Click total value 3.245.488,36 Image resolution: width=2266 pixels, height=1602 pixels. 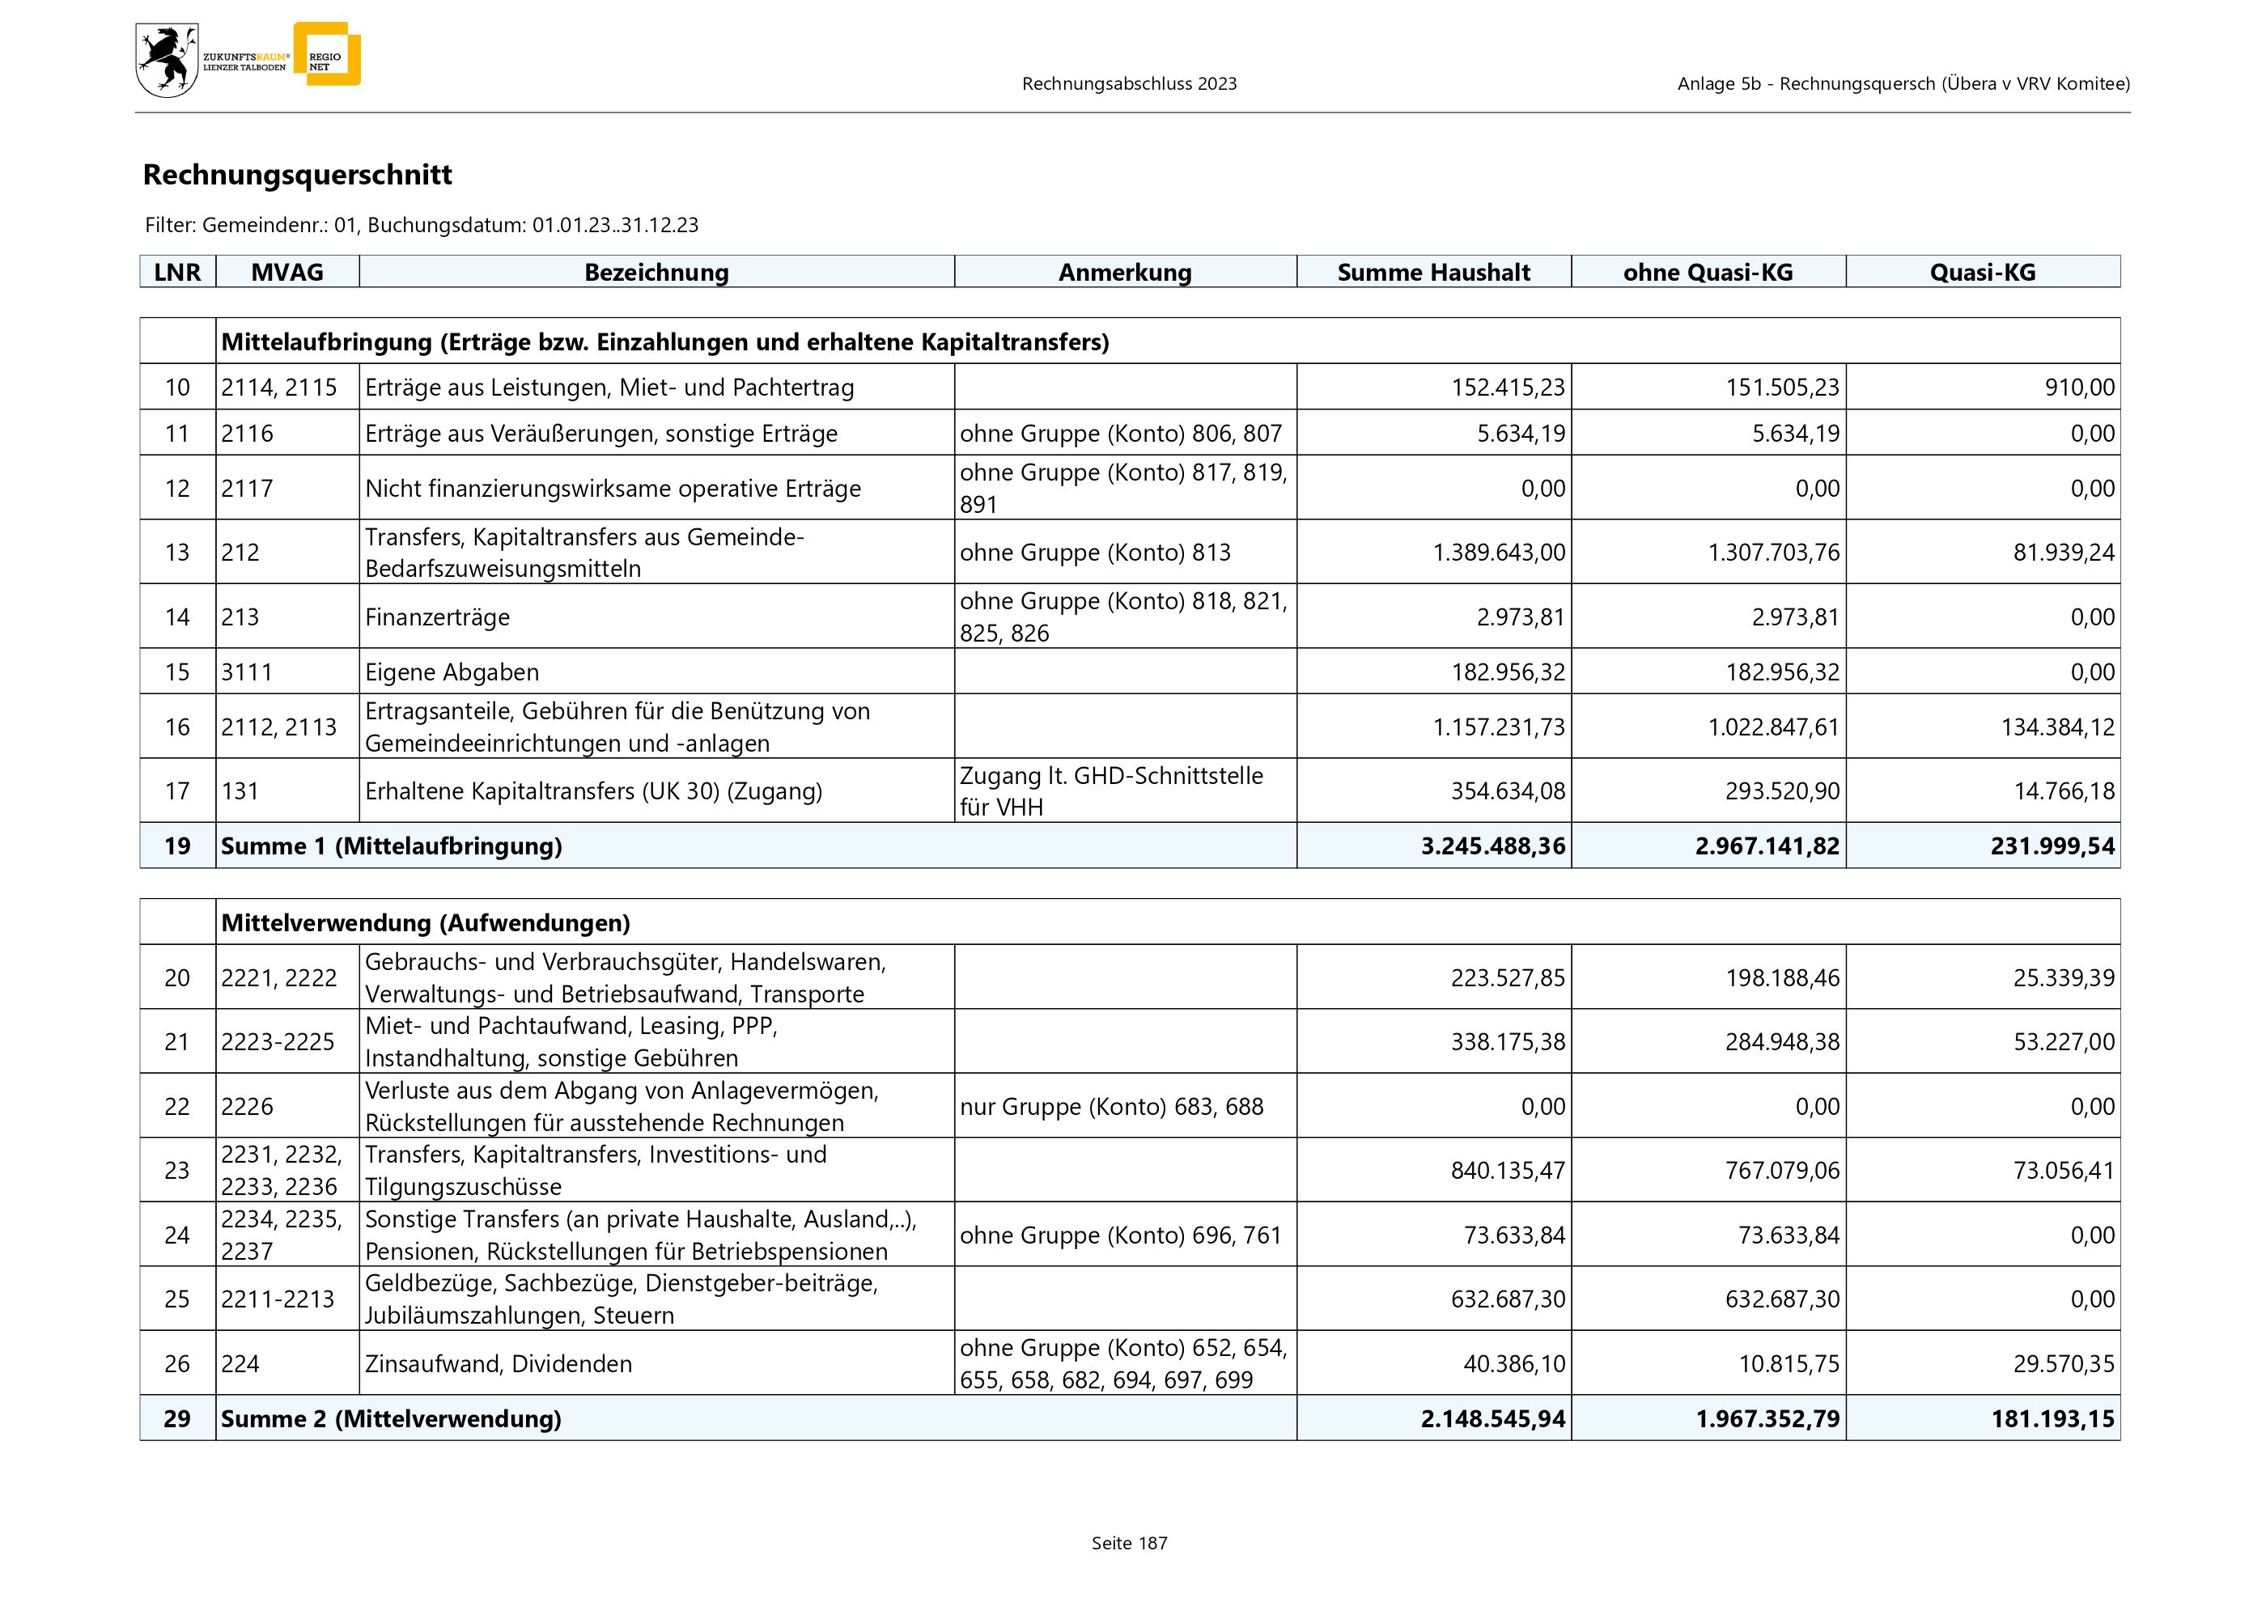(x=1492, y=846)
